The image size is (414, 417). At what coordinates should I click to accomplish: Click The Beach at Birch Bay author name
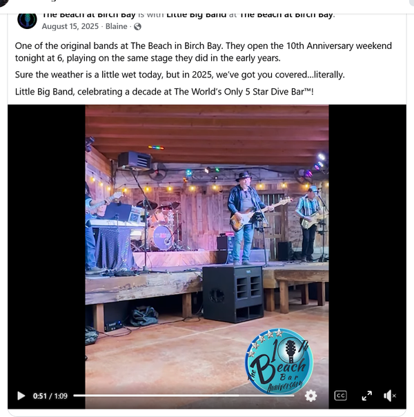click(89, 15)
